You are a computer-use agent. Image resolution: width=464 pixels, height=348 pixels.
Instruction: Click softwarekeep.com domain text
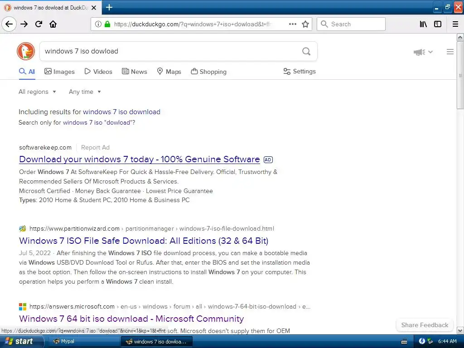[45, 147]
